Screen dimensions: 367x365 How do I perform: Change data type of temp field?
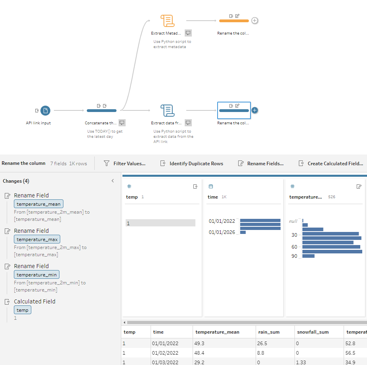click(129, 186)
